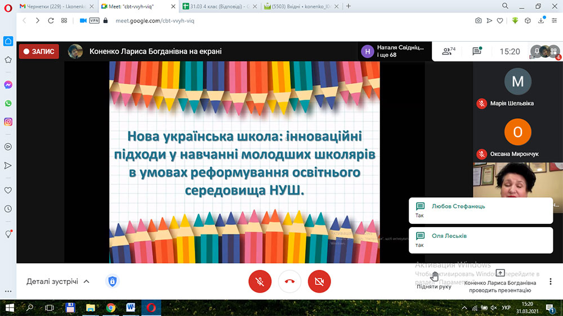This screenshot has height=316, width=563.
Task: Open Task View on the taskbar
Action: coord(50,308)
